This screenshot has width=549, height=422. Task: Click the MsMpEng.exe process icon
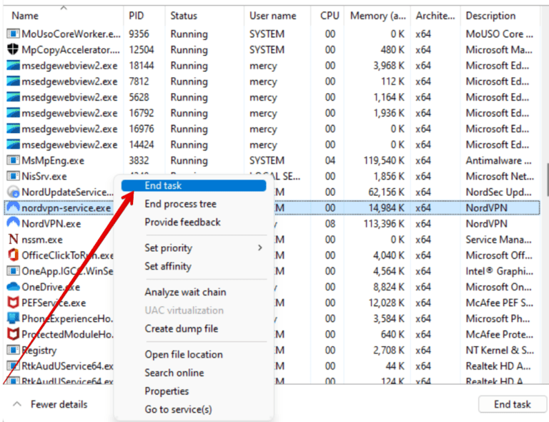point(13,160)
